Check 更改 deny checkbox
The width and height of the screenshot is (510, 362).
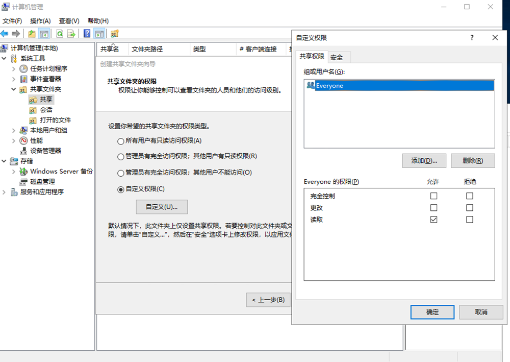pyautogui.click(x=470, y=208)
